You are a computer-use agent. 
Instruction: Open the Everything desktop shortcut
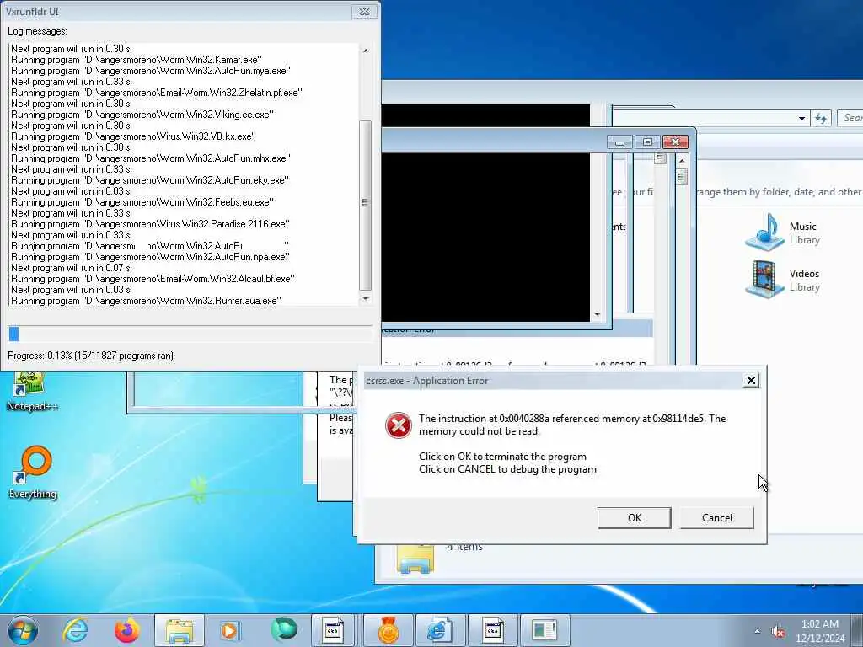coord(33,473)
